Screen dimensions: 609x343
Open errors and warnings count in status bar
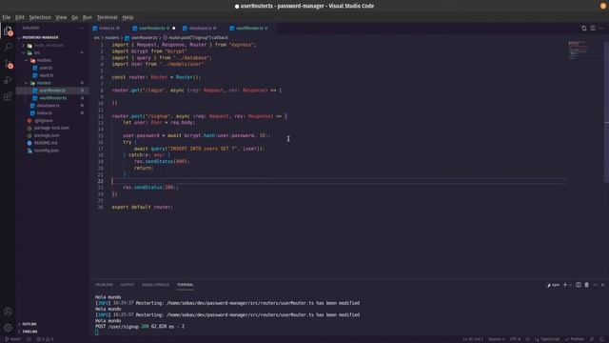[x=45, y=339]
